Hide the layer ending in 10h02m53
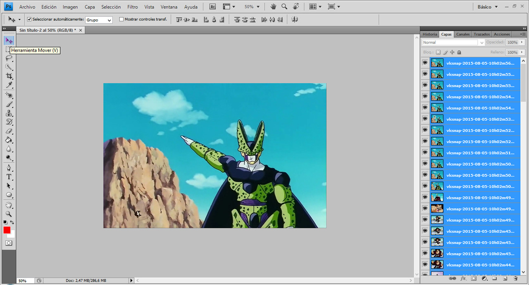 coord(425,119)
